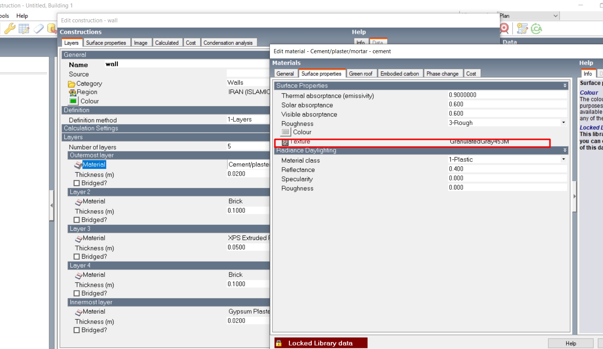The height and width of the screenshot is (349, 603).
Task: Click the yellow wrench toolbar icon
Action: (9, 28)
